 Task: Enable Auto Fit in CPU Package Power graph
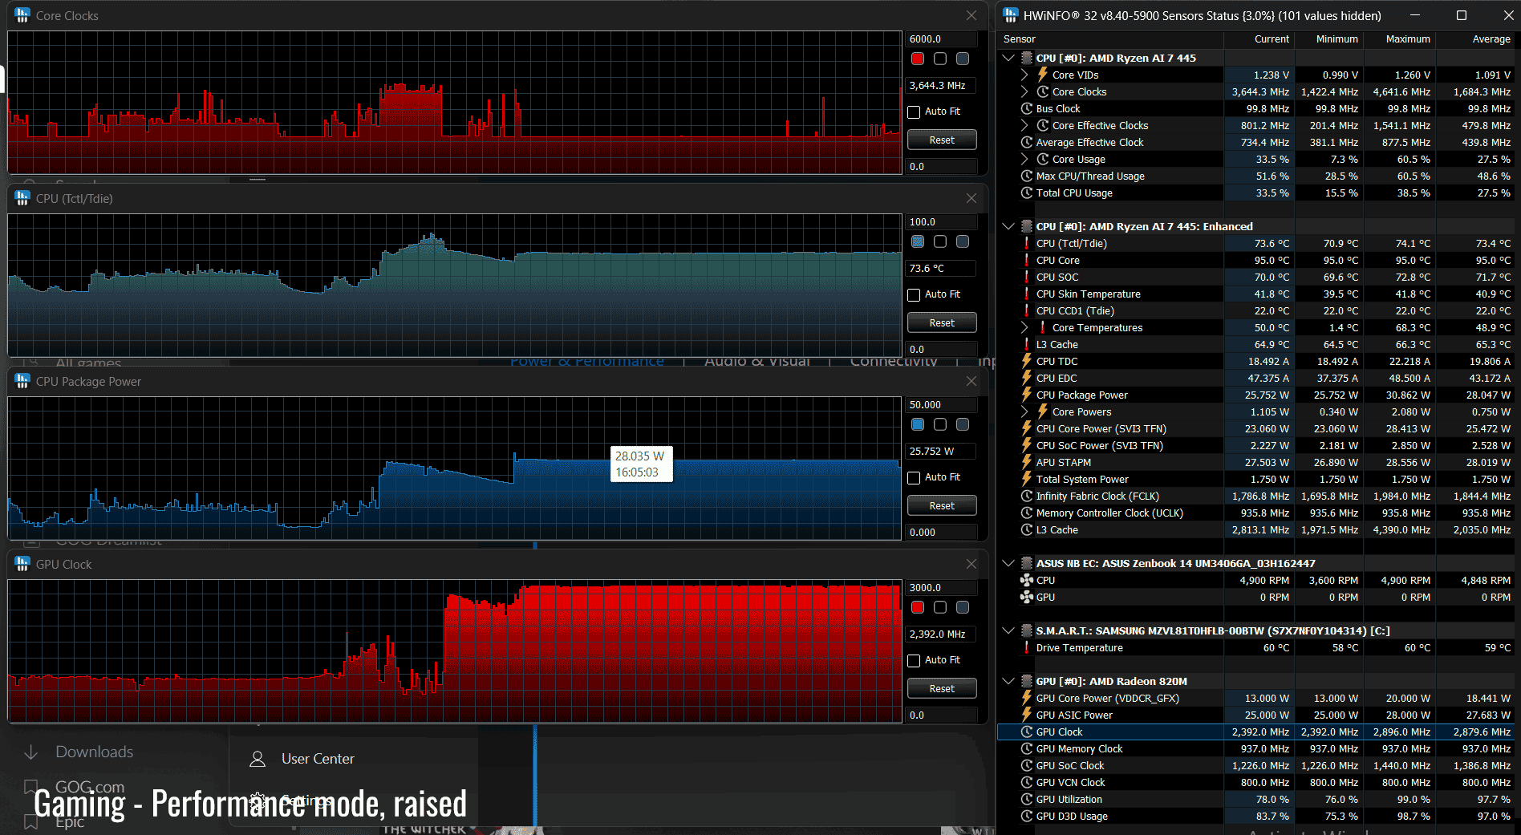914,478
